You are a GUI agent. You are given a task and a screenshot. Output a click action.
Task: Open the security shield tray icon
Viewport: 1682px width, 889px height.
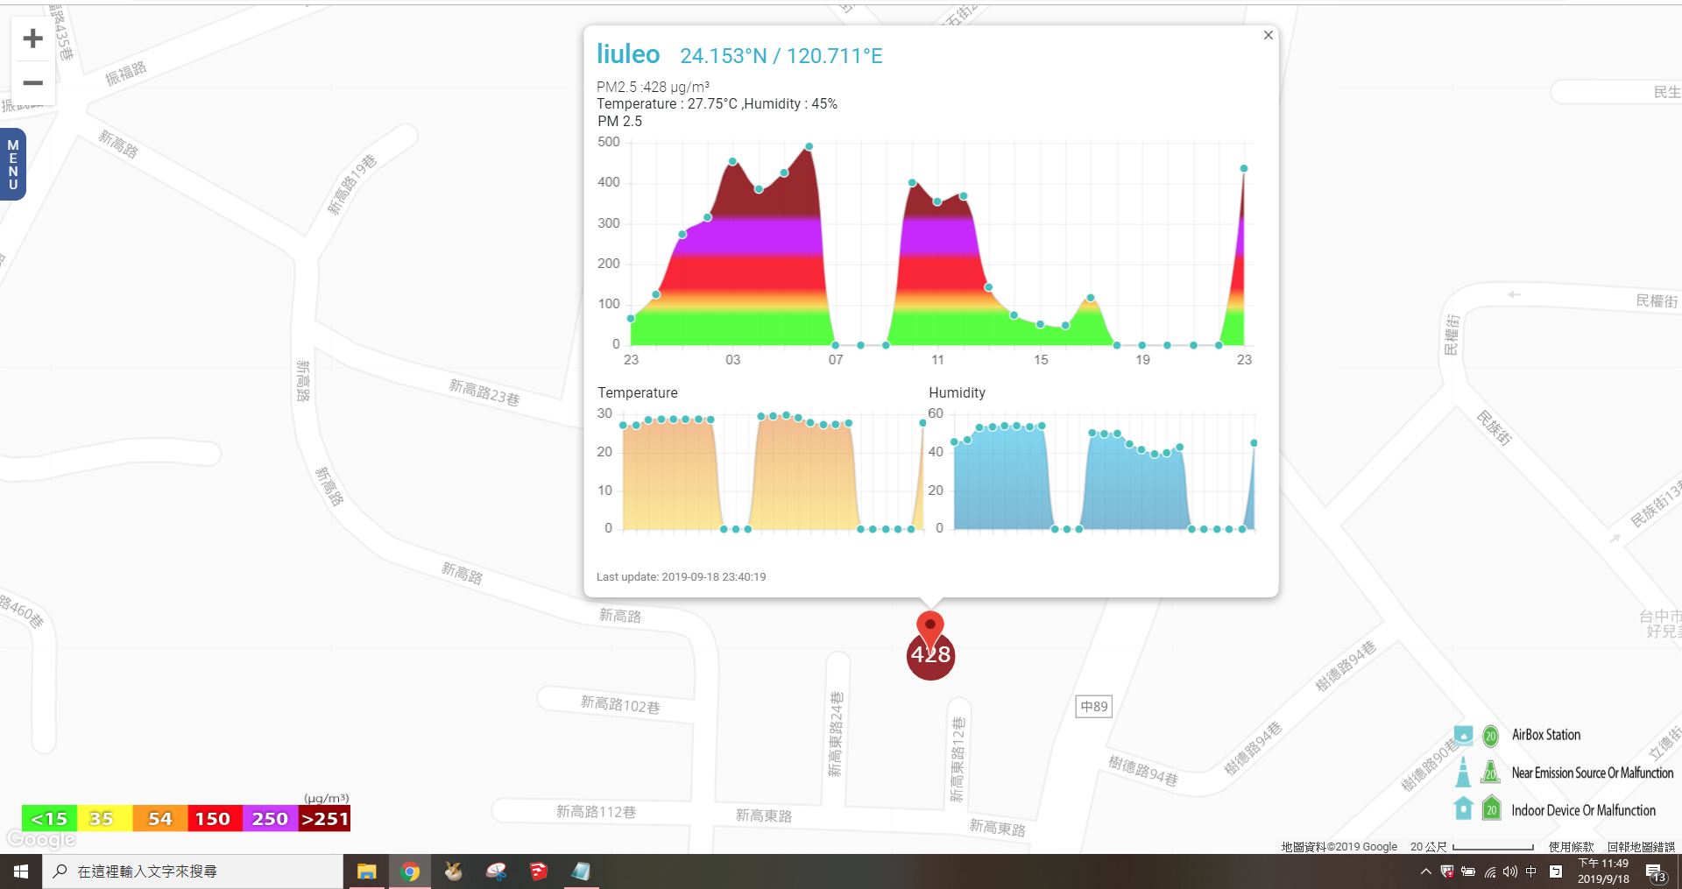coord(1447,871)
